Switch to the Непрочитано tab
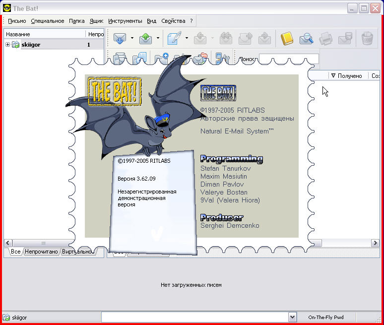Image resolution: width=384 pixels, height=325 pixels. pos(41,252)
